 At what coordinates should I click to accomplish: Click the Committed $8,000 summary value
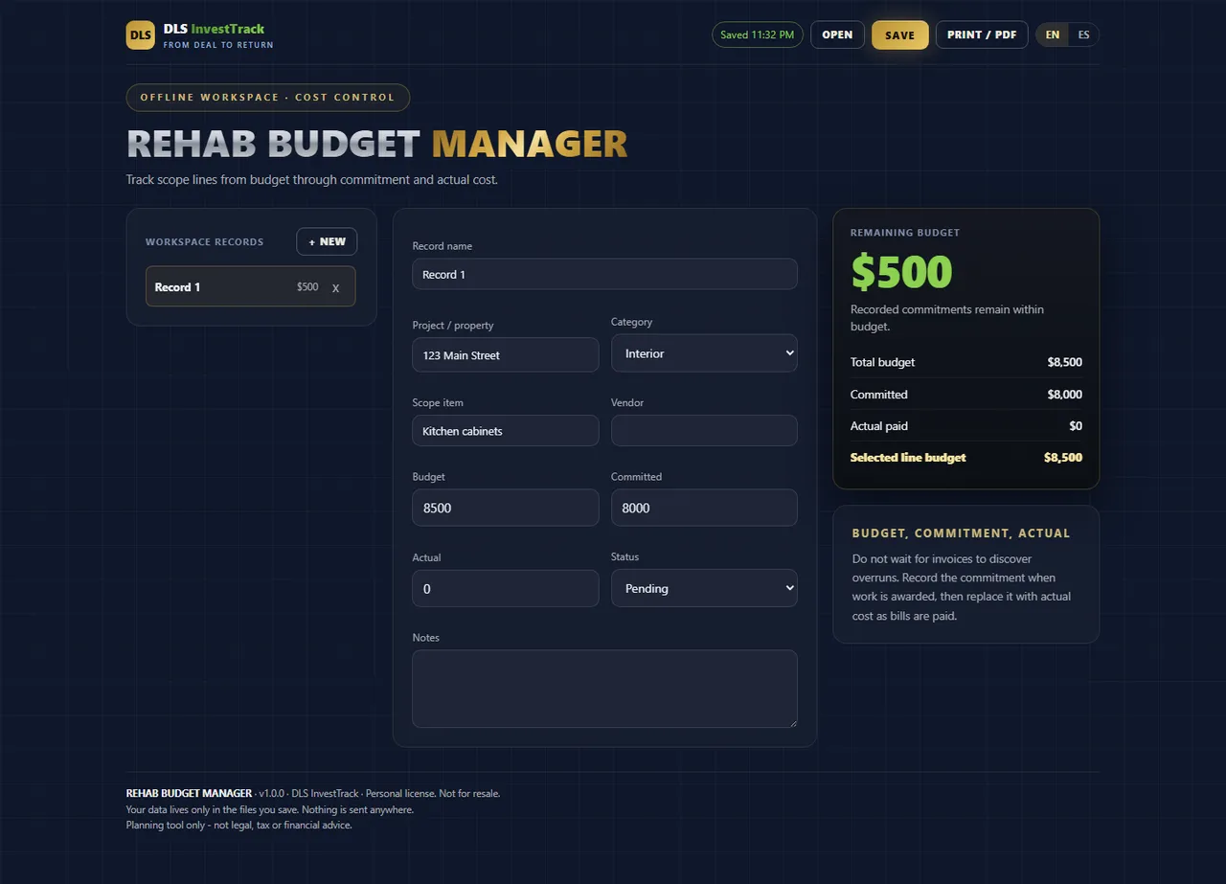1064,395
